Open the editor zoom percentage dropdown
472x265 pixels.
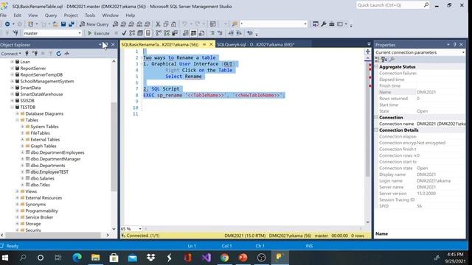click(140, 229)
